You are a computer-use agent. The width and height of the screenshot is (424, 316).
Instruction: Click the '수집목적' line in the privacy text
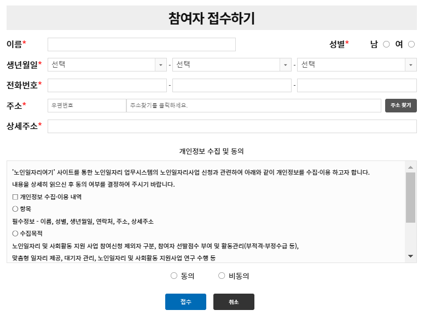tap(27, 234)
